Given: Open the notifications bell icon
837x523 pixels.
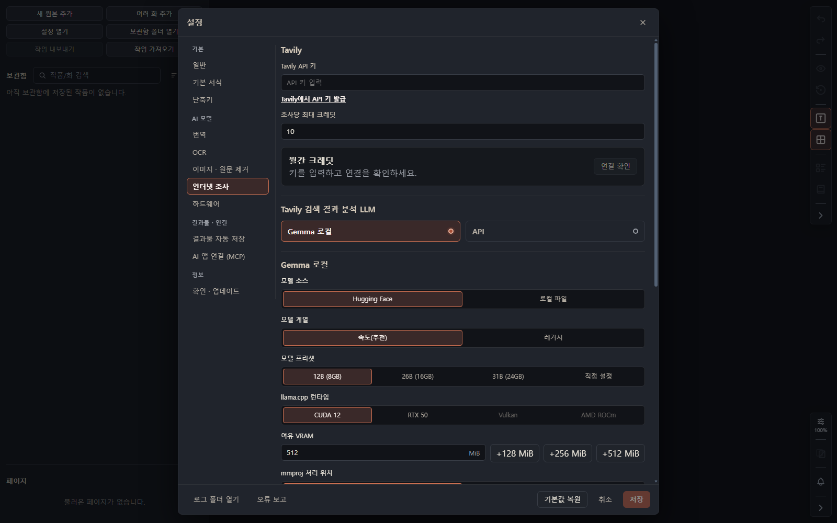Looking at the screenshot, I should point(821,482).
